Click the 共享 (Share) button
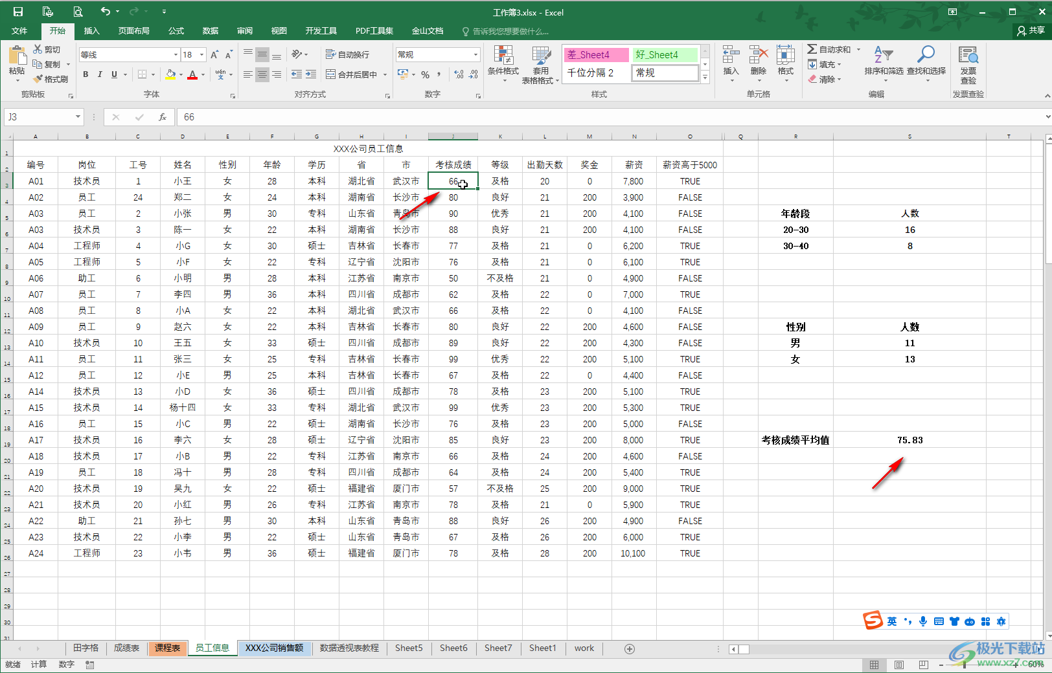Viewport: 1052px width, 673px height. (1031, 30)
